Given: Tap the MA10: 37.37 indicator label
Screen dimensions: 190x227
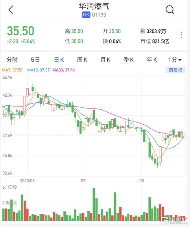Looking at the screenshot, I should 39,70.
